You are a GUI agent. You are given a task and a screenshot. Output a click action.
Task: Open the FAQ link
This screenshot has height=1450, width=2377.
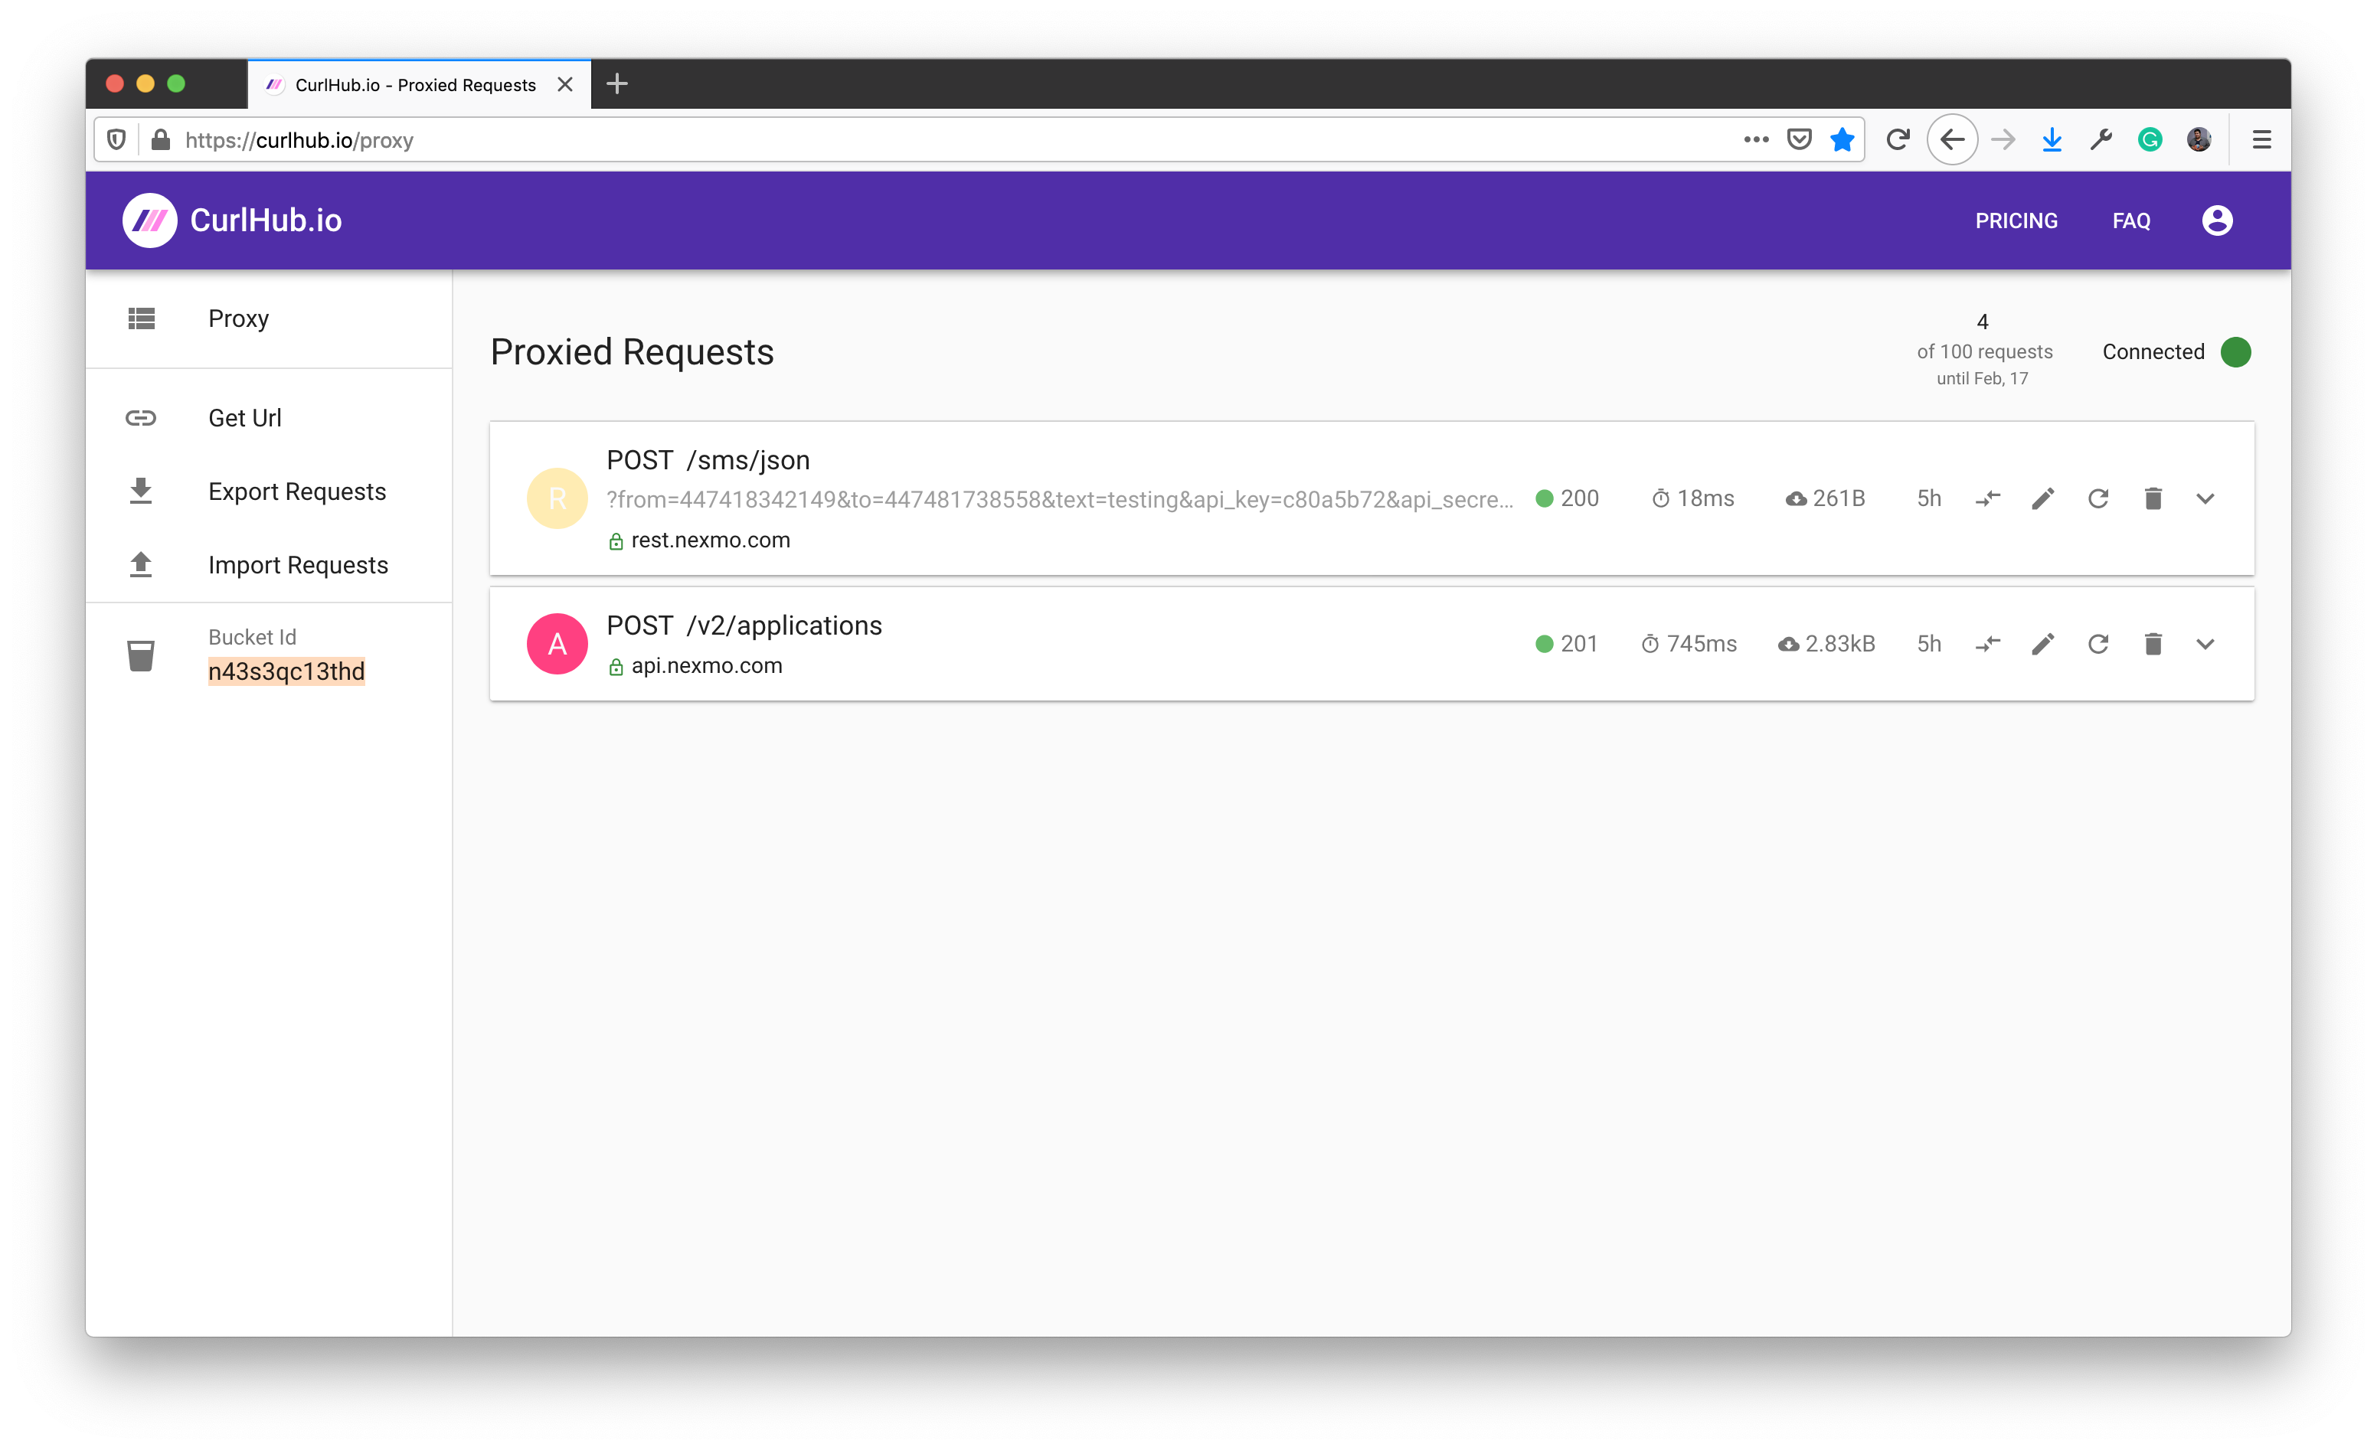[2131, 221]
